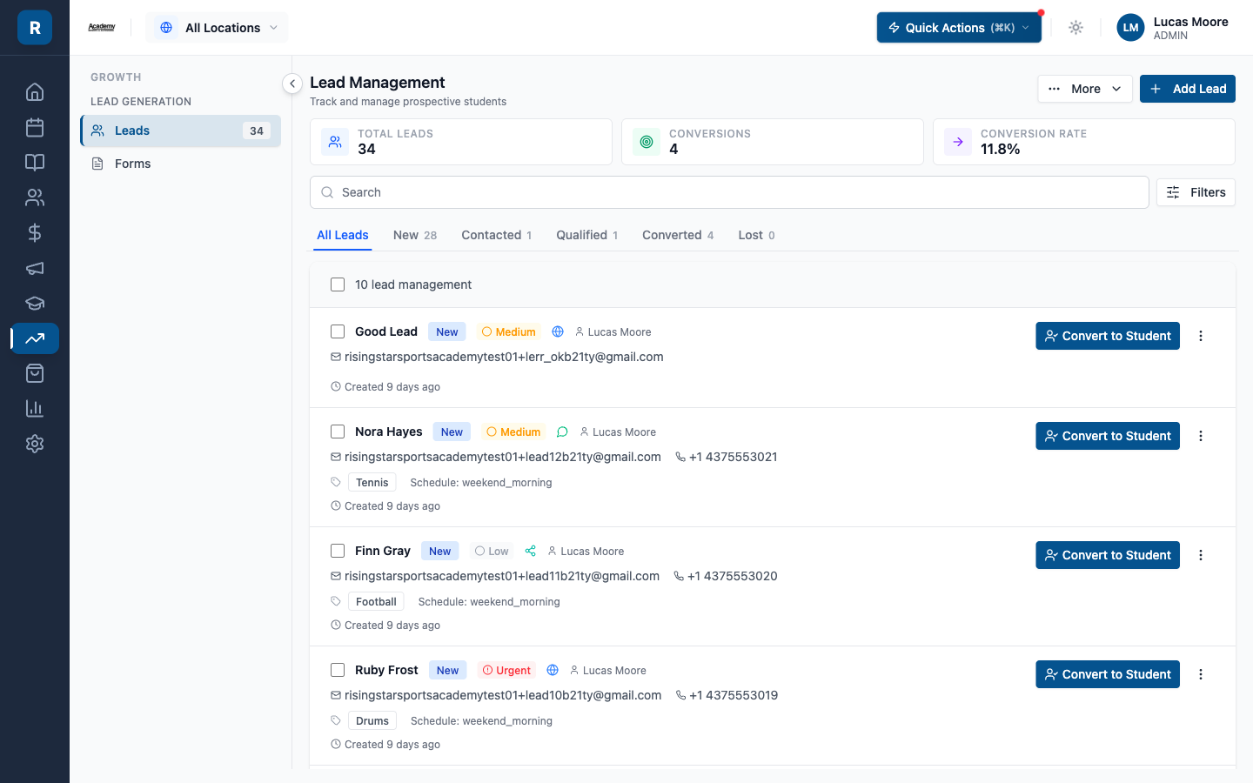Click Nora Hayes' phone number +1 4375553021
This screenshot has width=1253, height=783.
tap(734, 457)
